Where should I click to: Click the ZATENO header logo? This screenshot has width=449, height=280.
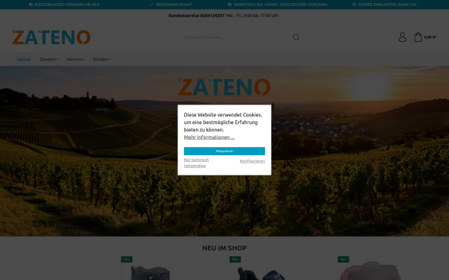click(52, 37)
